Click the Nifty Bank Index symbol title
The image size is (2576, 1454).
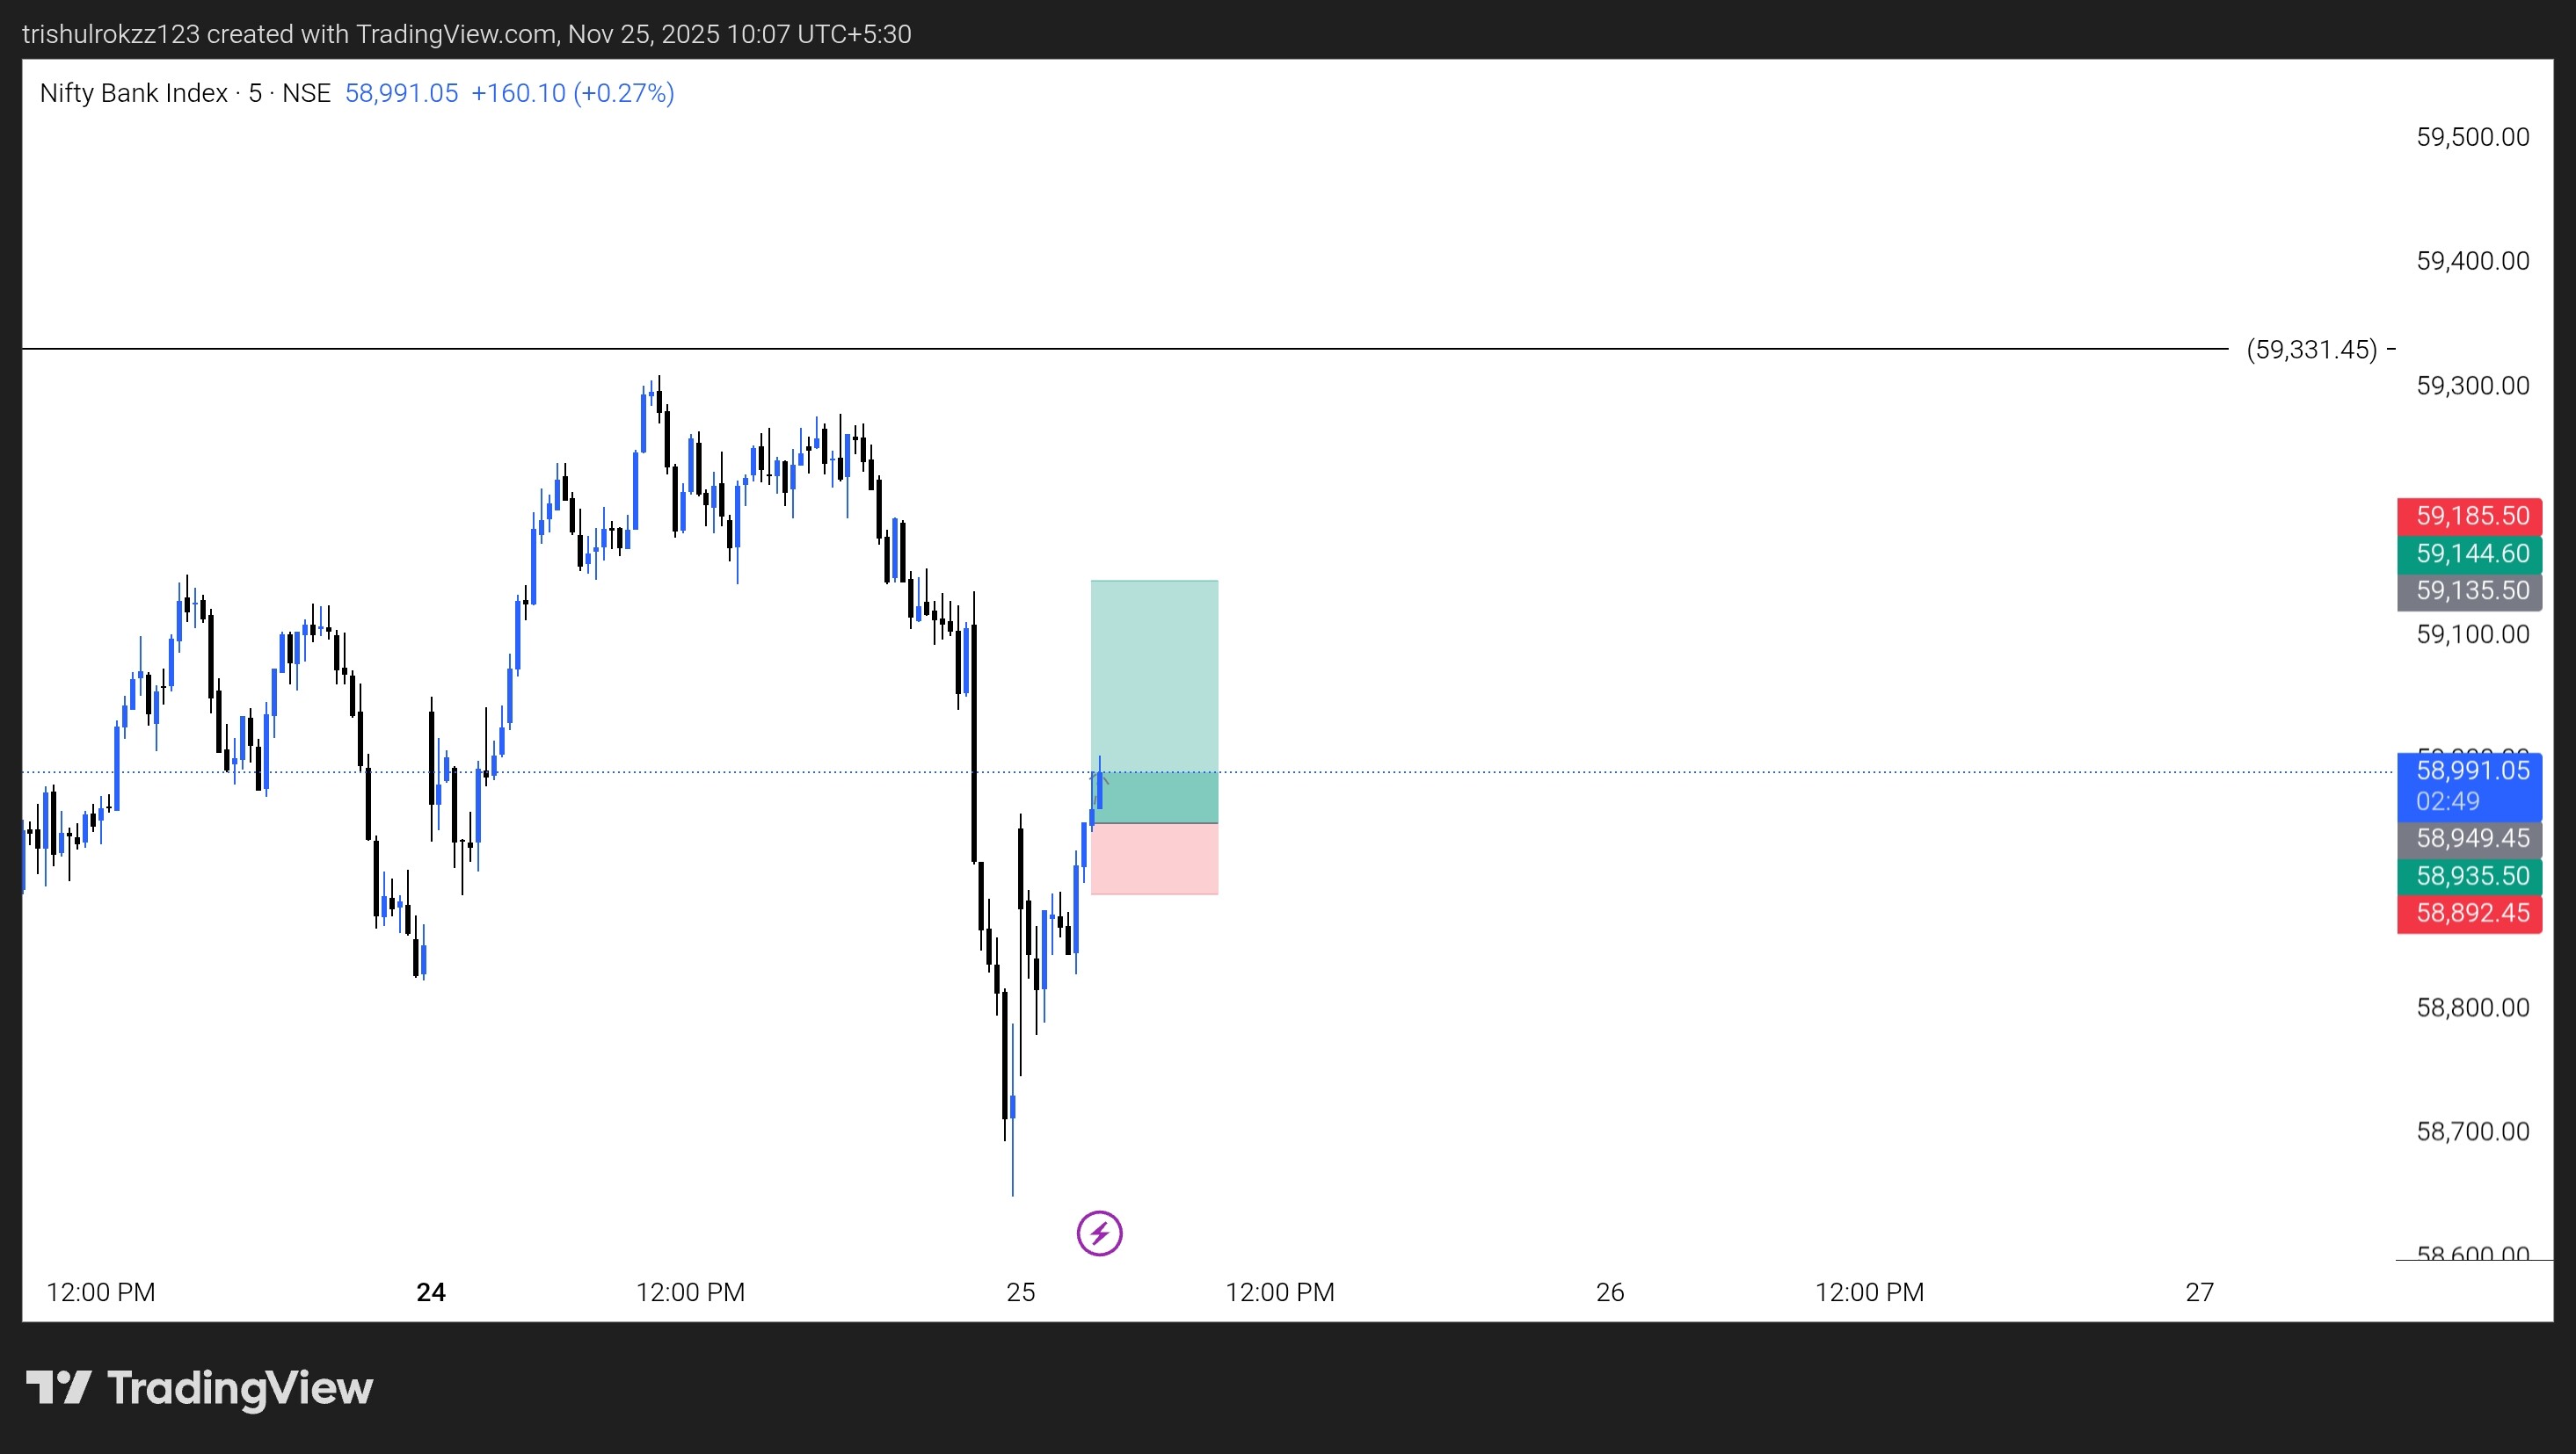[x=134, y=93]
